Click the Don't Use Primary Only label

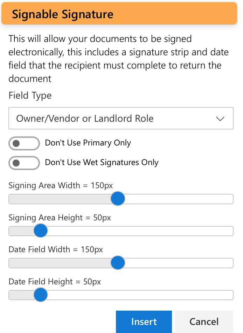tap(88, 143)
